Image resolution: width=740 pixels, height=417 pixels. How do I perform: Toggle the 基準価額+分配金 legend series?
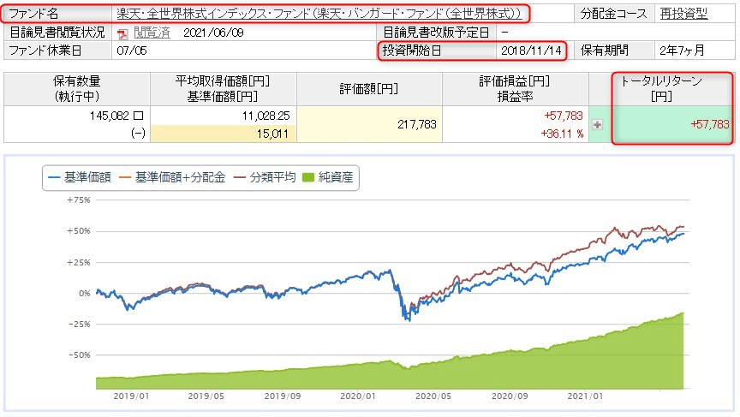pyautogui.click(x=172, y=177)
